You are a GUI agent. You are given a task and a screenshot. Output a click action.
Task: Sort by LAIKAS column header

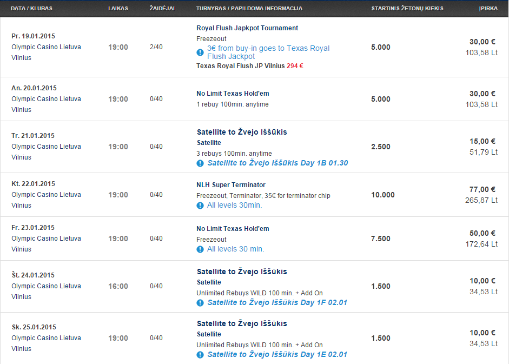pos(118,9)
